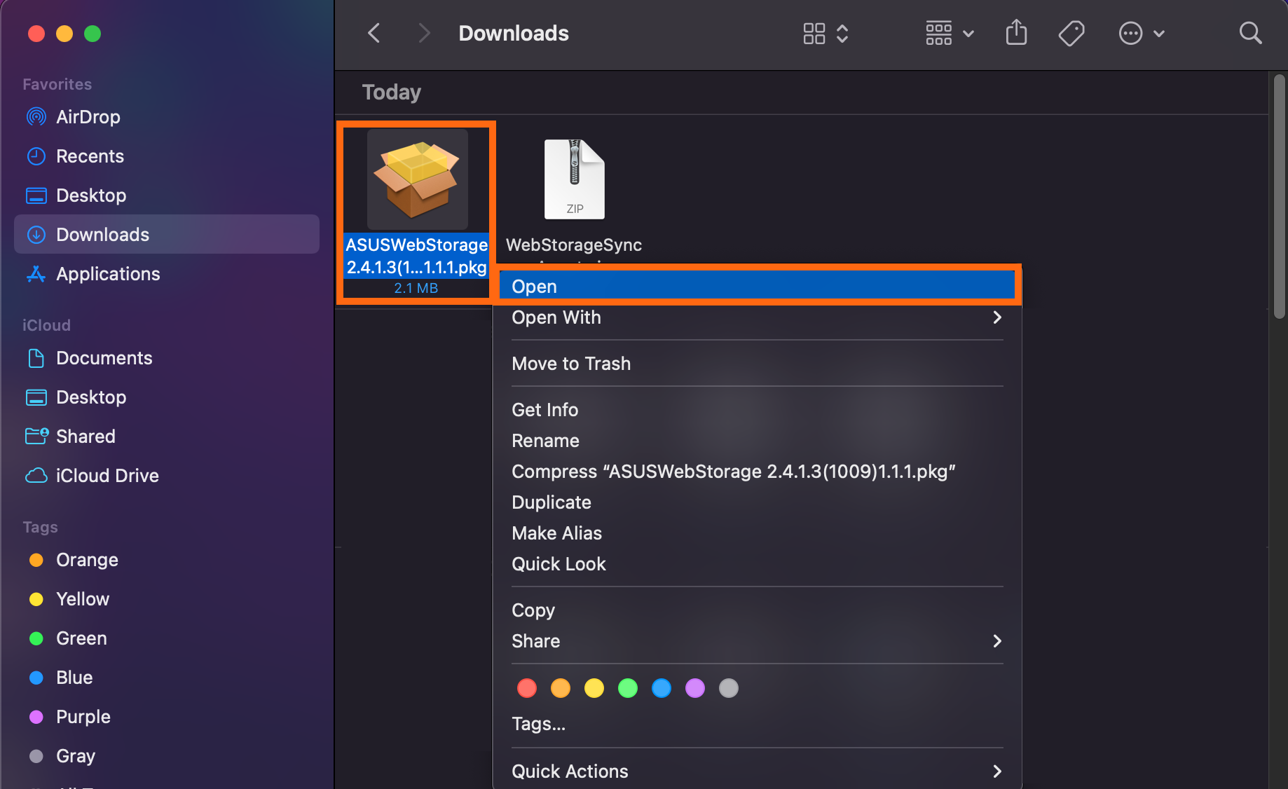Click the Share toolbar icon
The height and width of the screenshot is (789, 1288).
pos(1016,33)
